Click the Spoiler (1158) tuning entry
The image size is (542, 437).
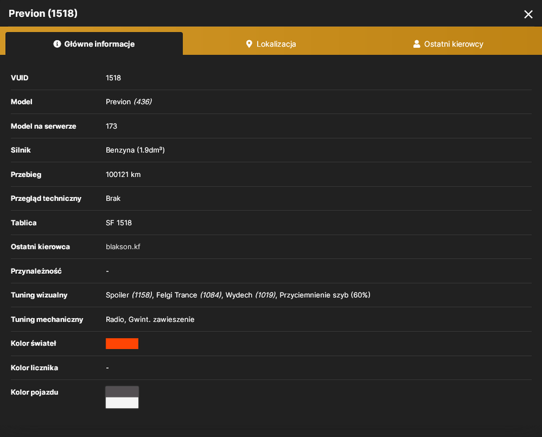(129, 295)
